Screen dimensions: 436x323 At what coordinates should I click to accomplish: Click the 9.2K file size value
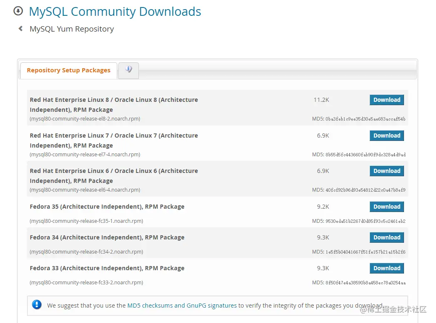[x=323, y=207]
